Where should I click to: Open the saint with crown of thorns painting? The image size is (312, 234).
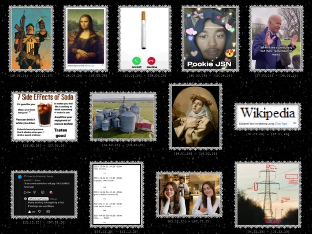click(x=195, y=117)
